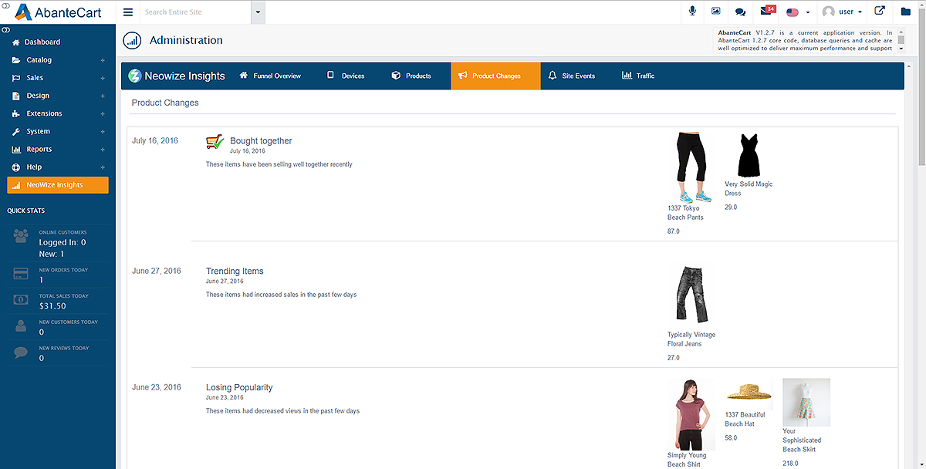This screenshot has width=926, height=469.
Task: Open the image gallery icon in header
Action: (x=716, y=12)
